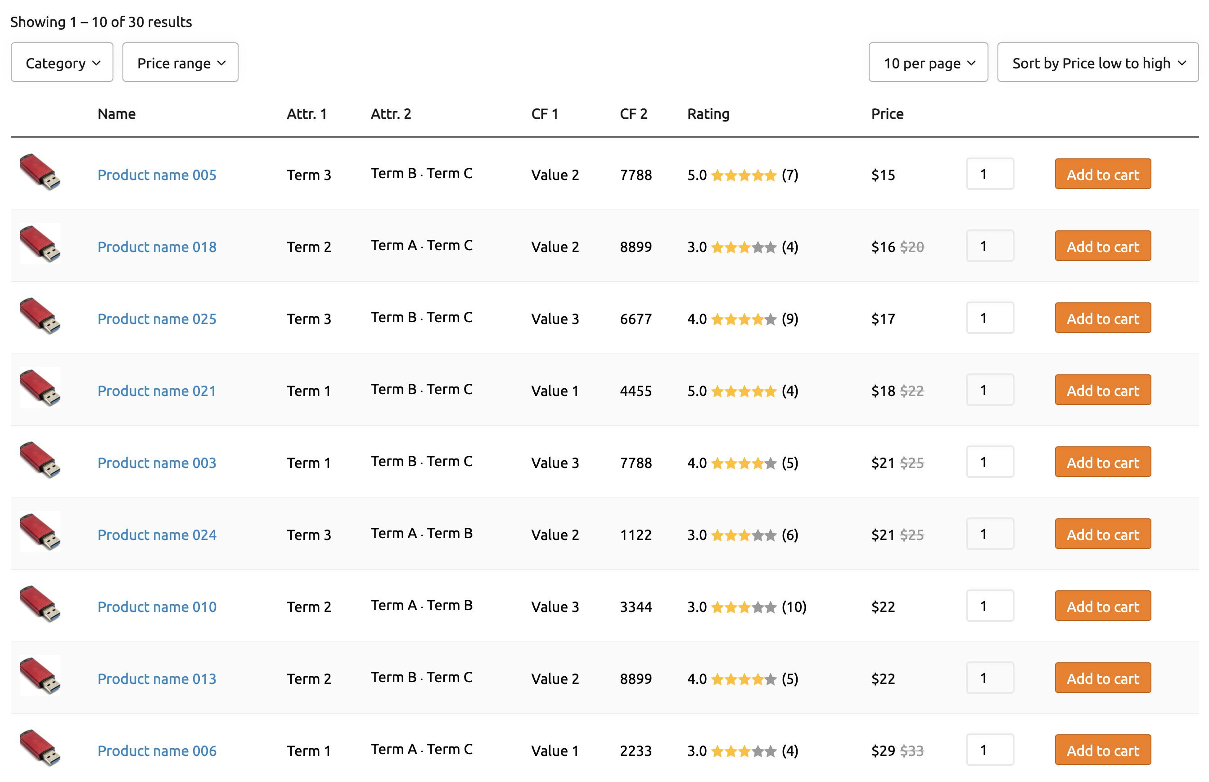
Task: Add Product name 013 to cart
Action: coord(1102,679)
